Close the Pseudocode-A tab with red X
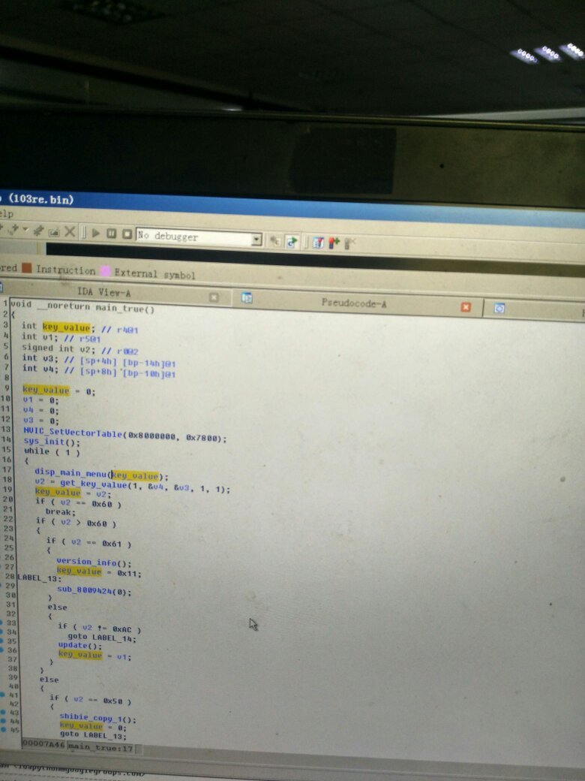The height and width of the screenshot is (781, 585). pos(466,307)
